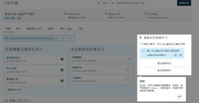Viewport: 199px width, 103px height.
Task: Click the 13 Mar 2024 departure date text
Action: point(79,18)
